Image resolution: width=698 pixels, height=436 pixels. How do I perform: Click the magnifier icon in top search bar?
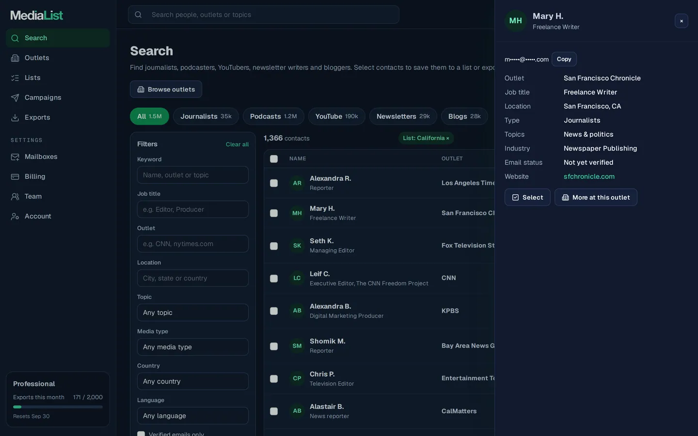point(138,15)
